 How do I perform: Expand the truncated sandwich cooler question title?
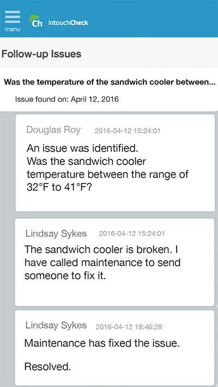[110, 82]
